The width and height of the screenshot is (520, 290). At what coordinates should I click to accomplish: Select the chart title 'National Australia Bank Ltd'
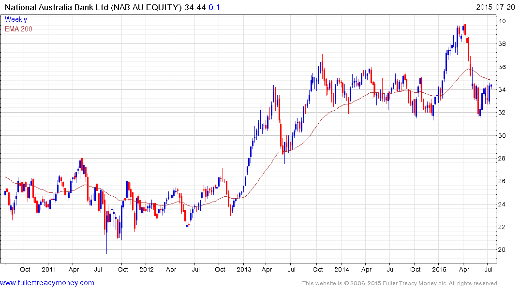[57, 7]
